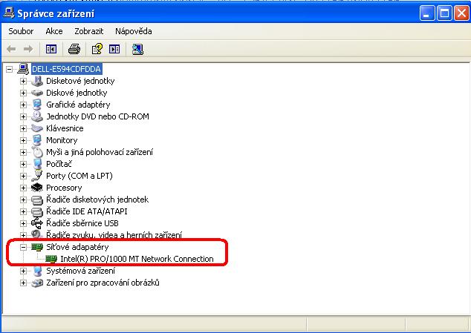Click the Správce zařízení title bar icon
471x333 pixels.
(9, 13)
